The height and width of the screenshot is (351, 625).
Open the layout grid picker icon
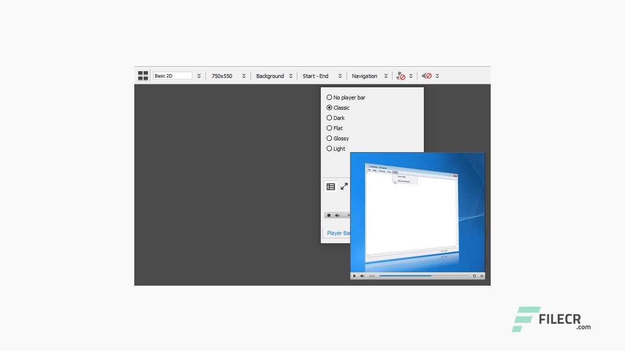pyautogui.click(x=143, y=76)
